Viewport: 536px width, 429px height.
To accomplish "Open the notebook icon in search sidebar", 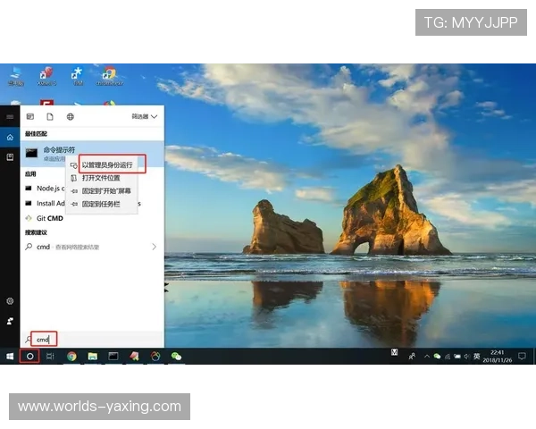I will coord(10,156).
